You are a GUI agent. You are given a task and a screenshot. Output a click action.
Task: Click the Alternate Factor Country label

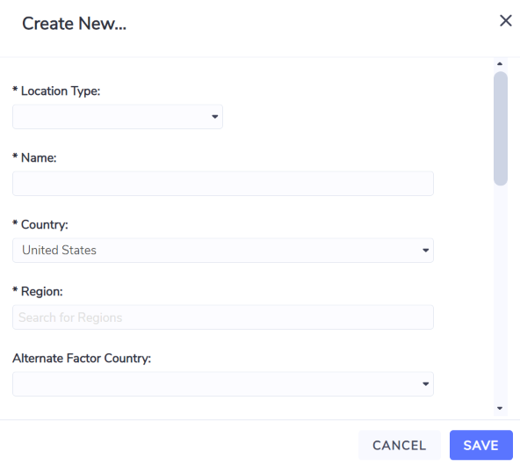click(82, 358)
